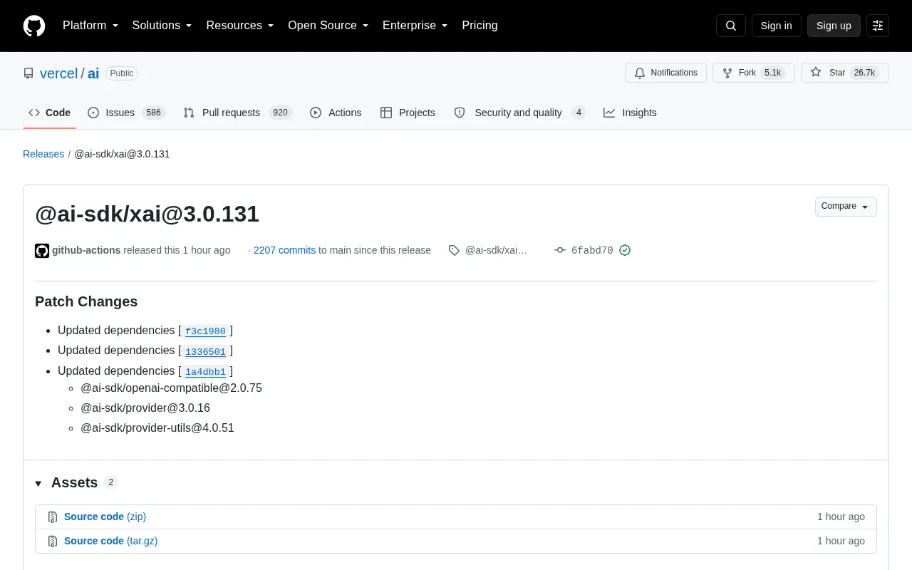Open commit 1336501 link
Image resolution: width=912 pixels, height=570 pixels.
tap(205, 351)
